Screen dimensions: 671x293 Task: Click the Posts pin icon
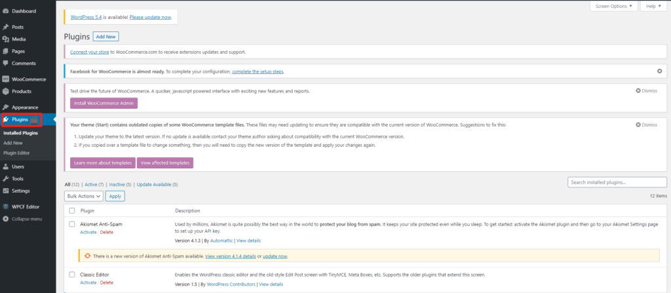click(5, 27)
